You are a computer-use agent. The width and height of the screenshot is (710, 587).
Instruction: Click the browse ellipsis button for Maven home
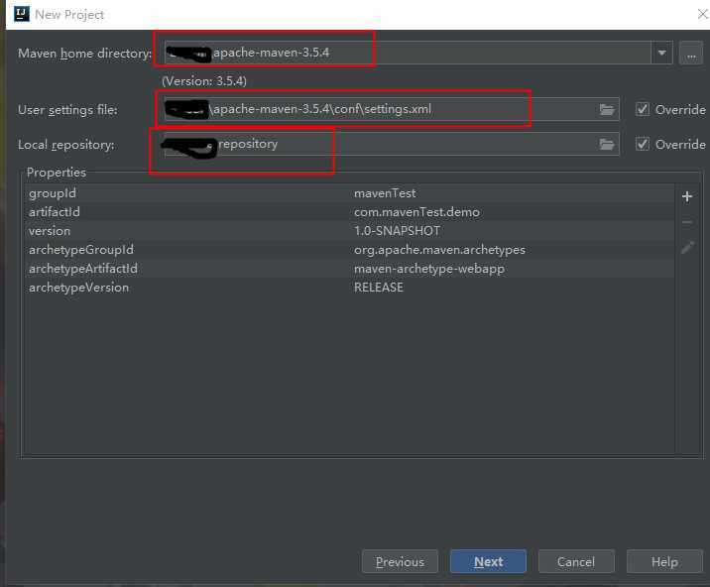691,54
